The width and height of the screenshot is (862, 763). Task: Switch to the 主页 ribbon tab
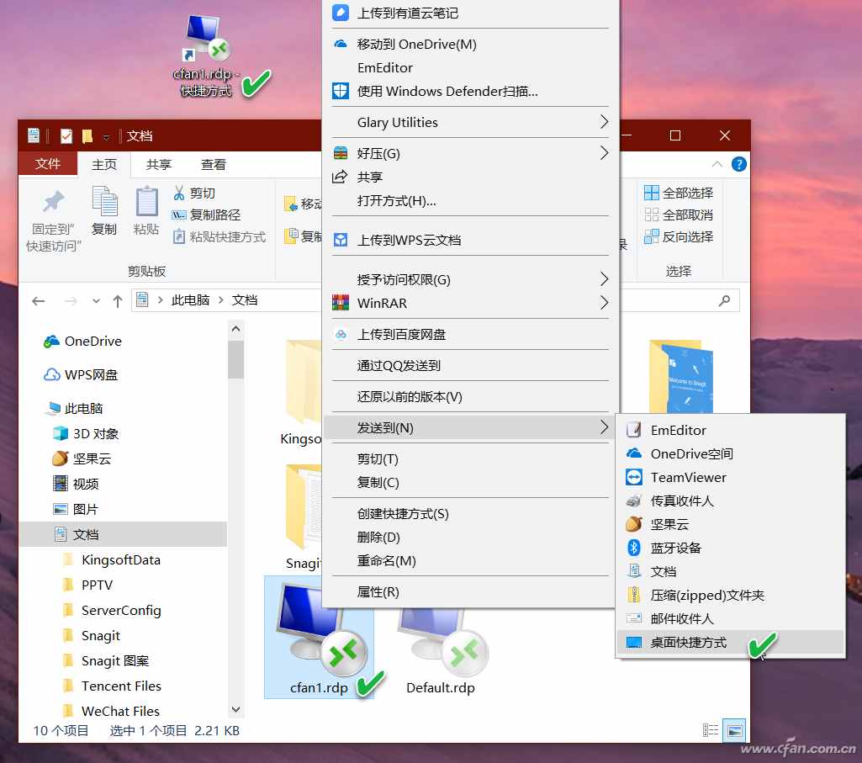pos(104,165)
